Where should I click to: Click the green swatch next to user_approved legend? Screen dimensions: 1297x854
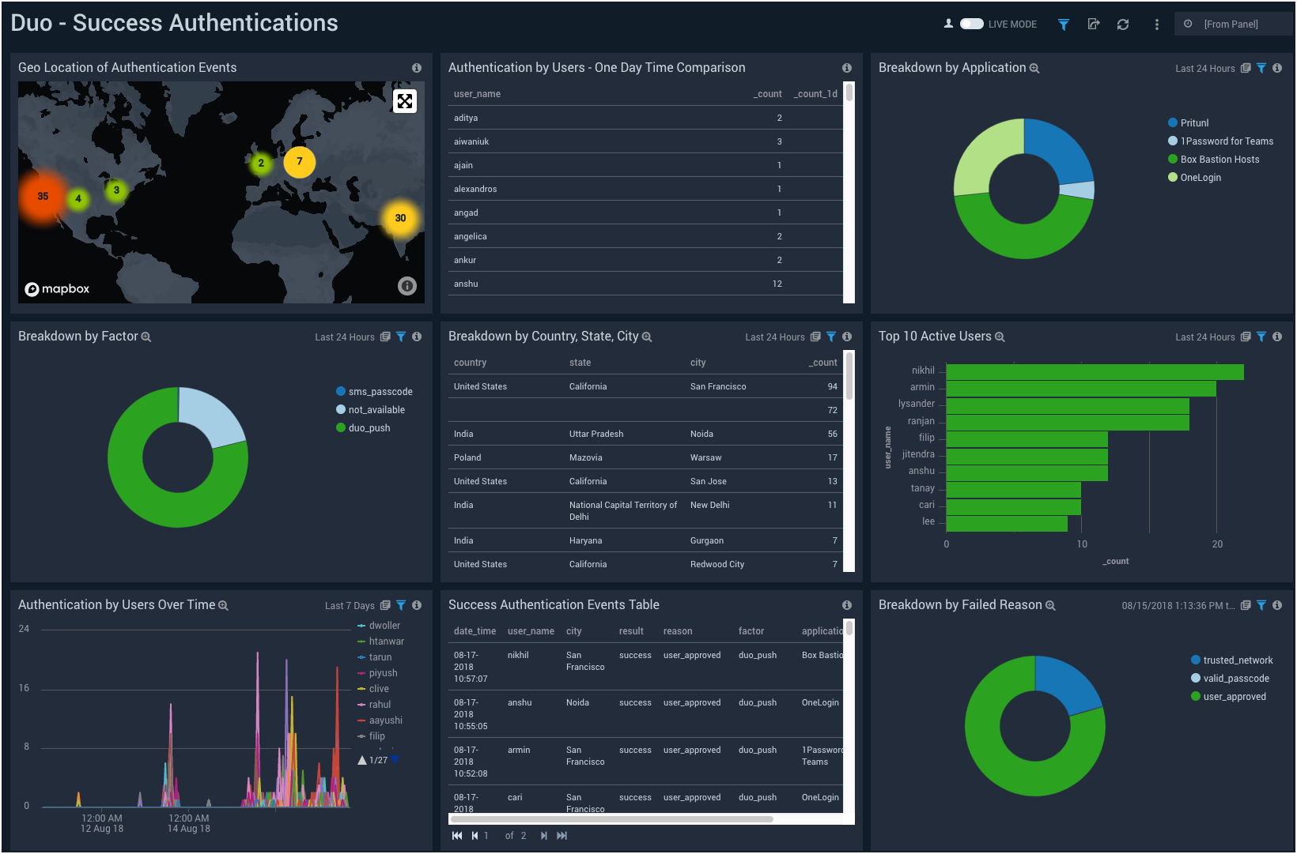coord(1194,696)
